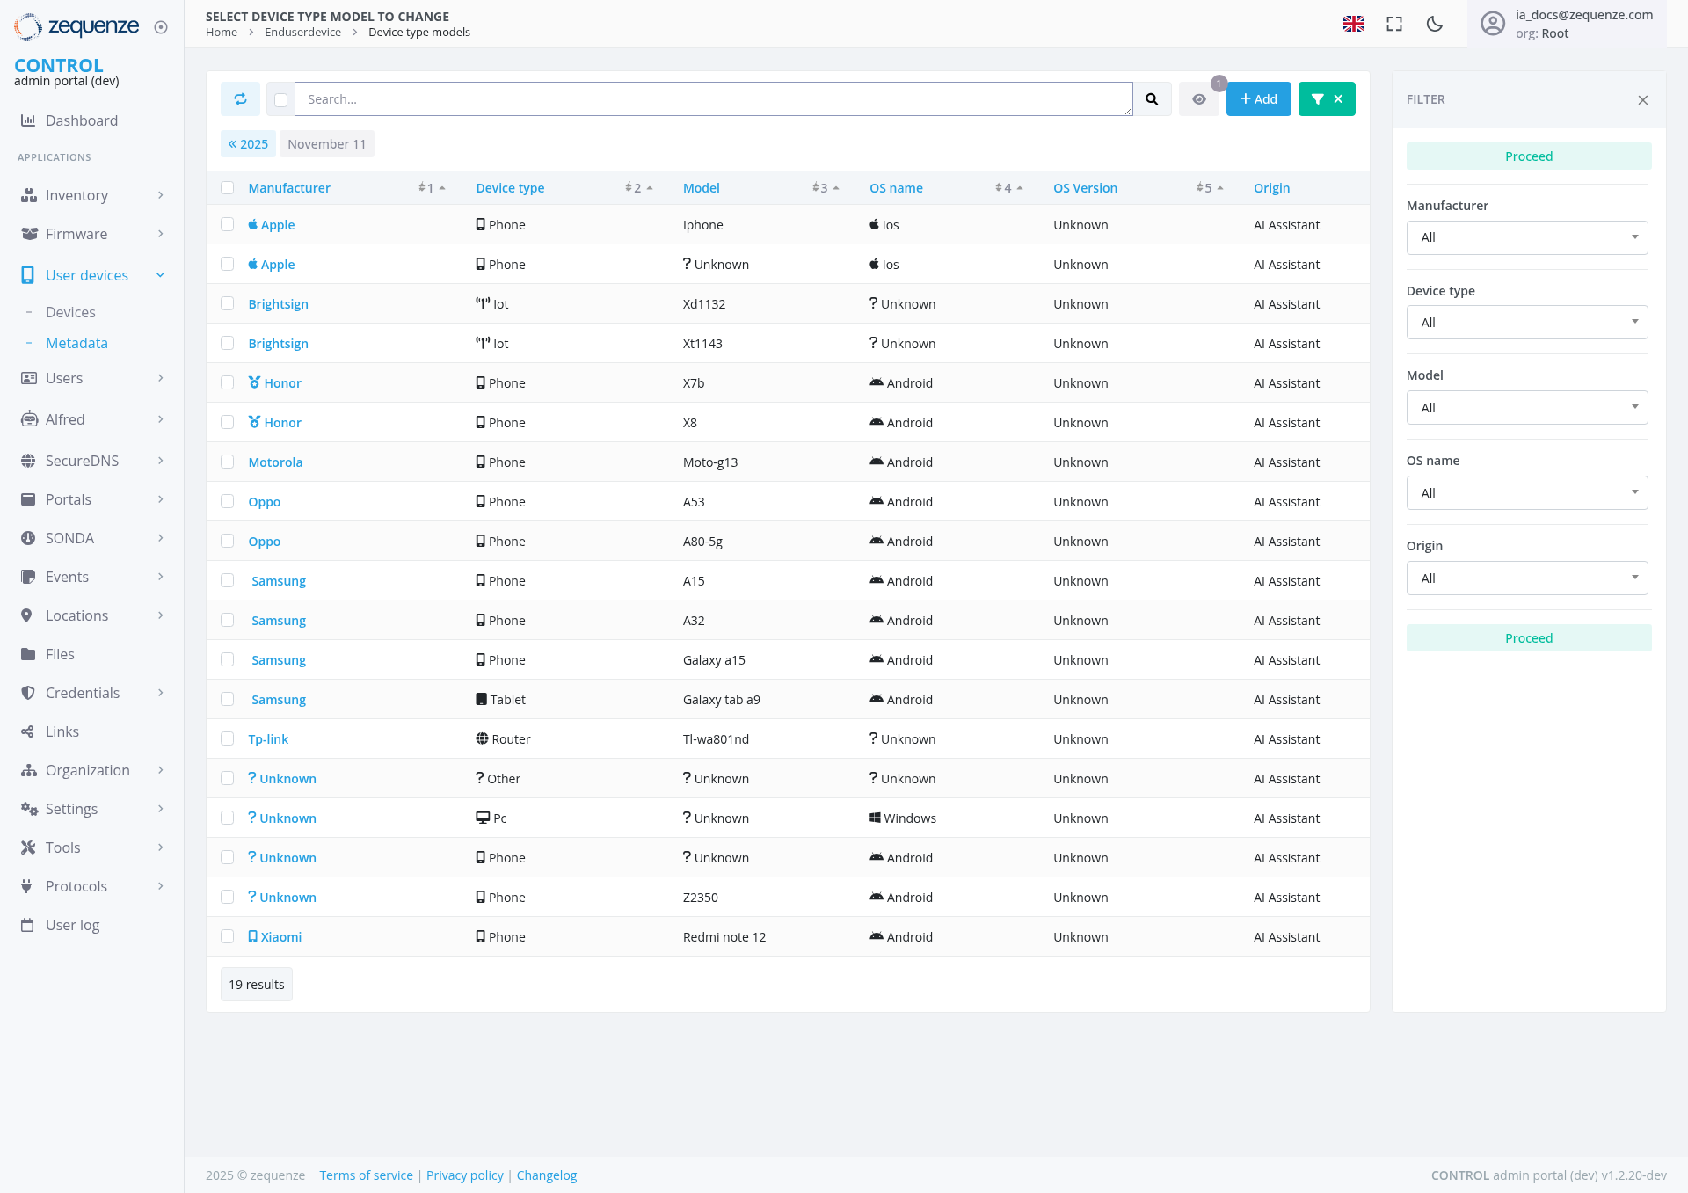
Task: Select all rows with the header checkbox
Action: point(228,187)
